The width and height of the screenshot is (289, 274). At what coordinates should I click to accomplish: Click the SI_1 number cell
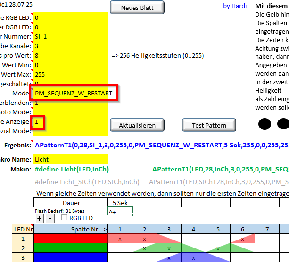70,36
